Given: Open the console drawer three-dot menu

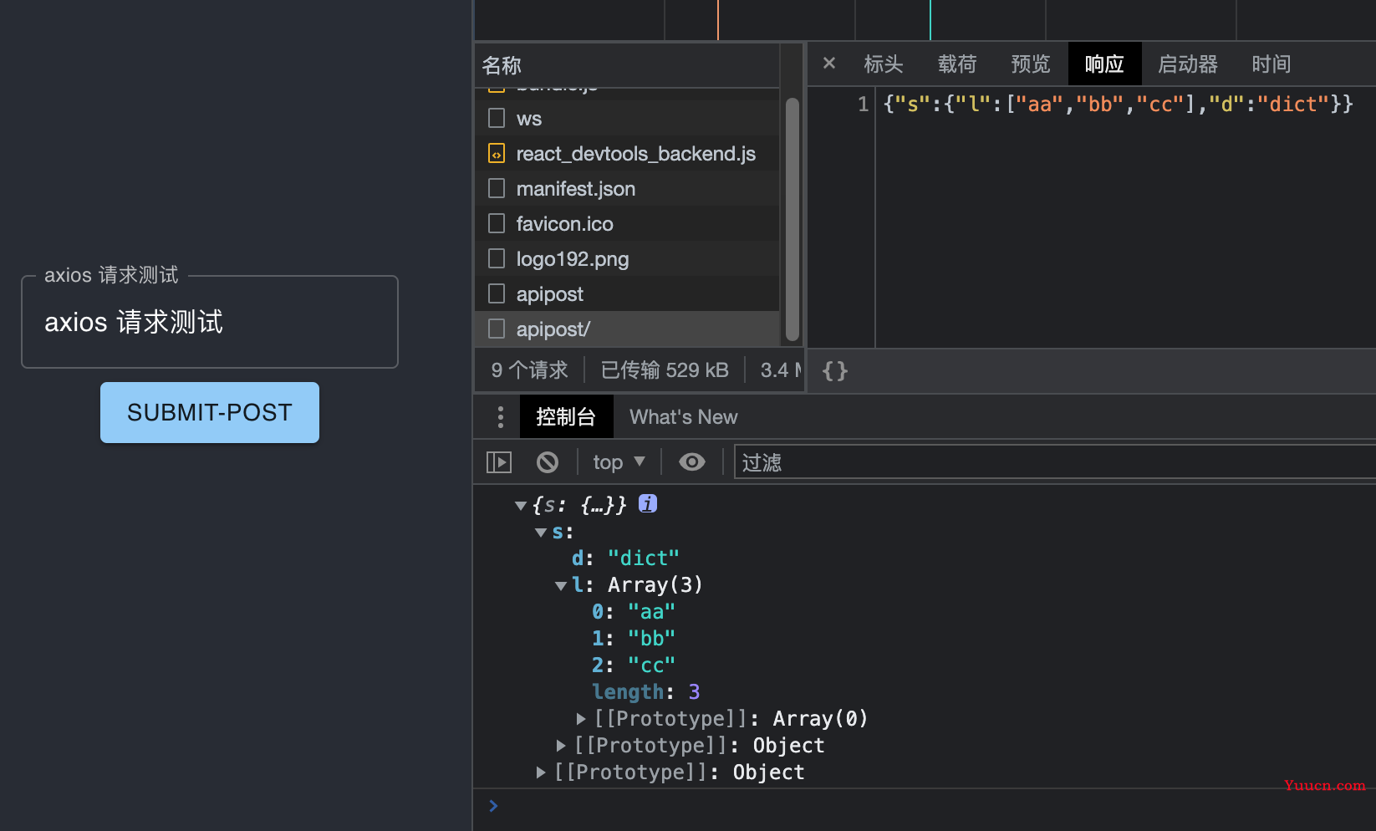Looking at the screenshot, I should [x=500, y=417].
